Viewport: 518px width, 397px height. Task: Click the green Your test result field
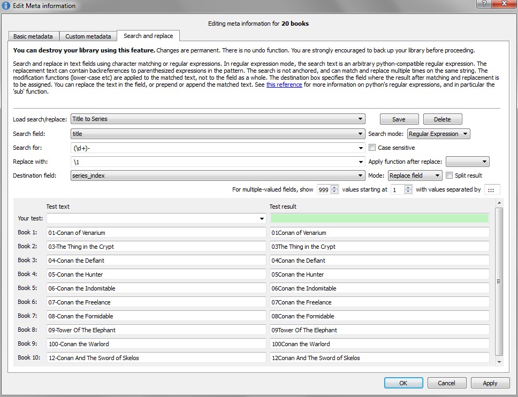tap(379, 218)
